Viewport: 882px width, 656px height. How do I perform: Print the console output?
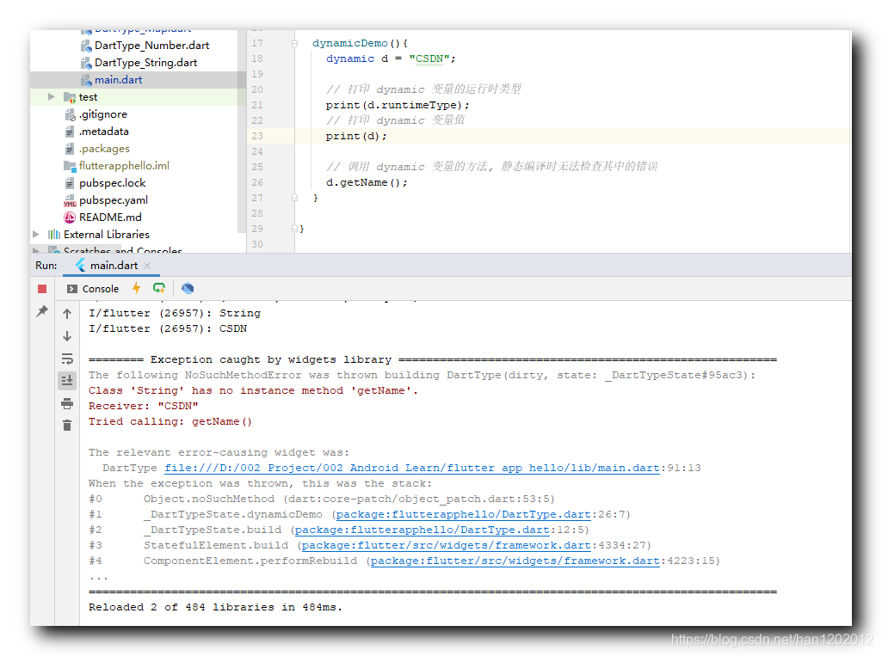pos(67,403)
